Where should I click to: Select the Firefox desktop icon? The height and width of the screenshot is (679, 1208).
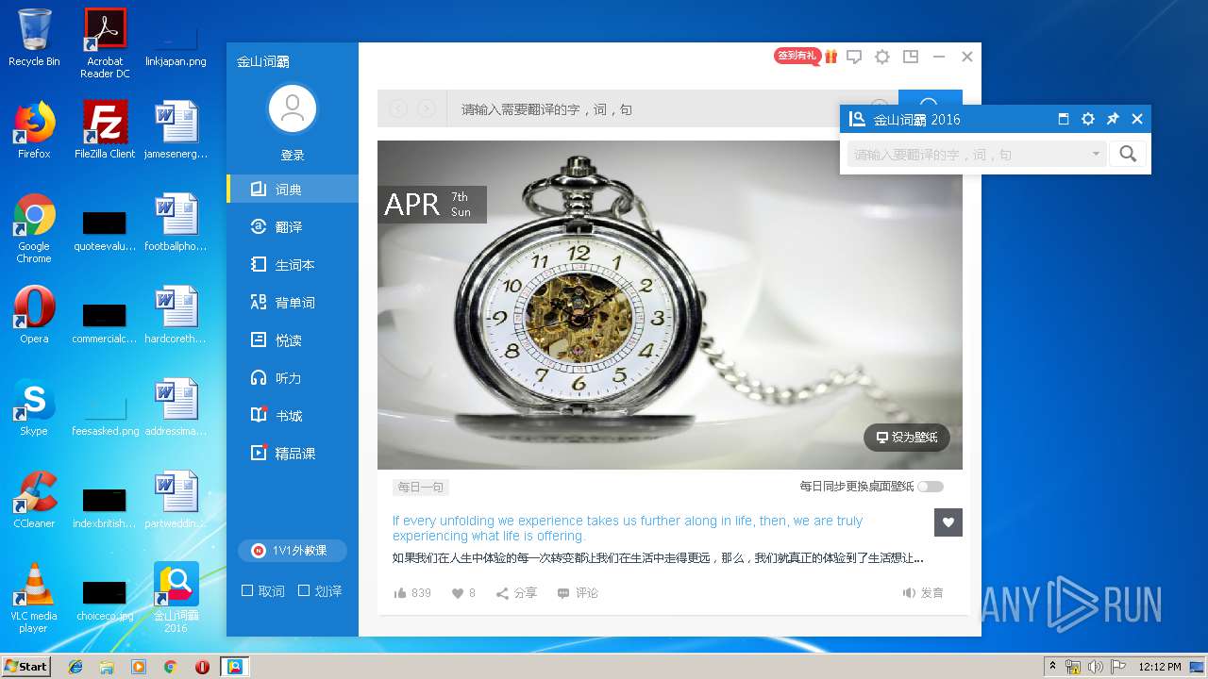click(34, 130)
